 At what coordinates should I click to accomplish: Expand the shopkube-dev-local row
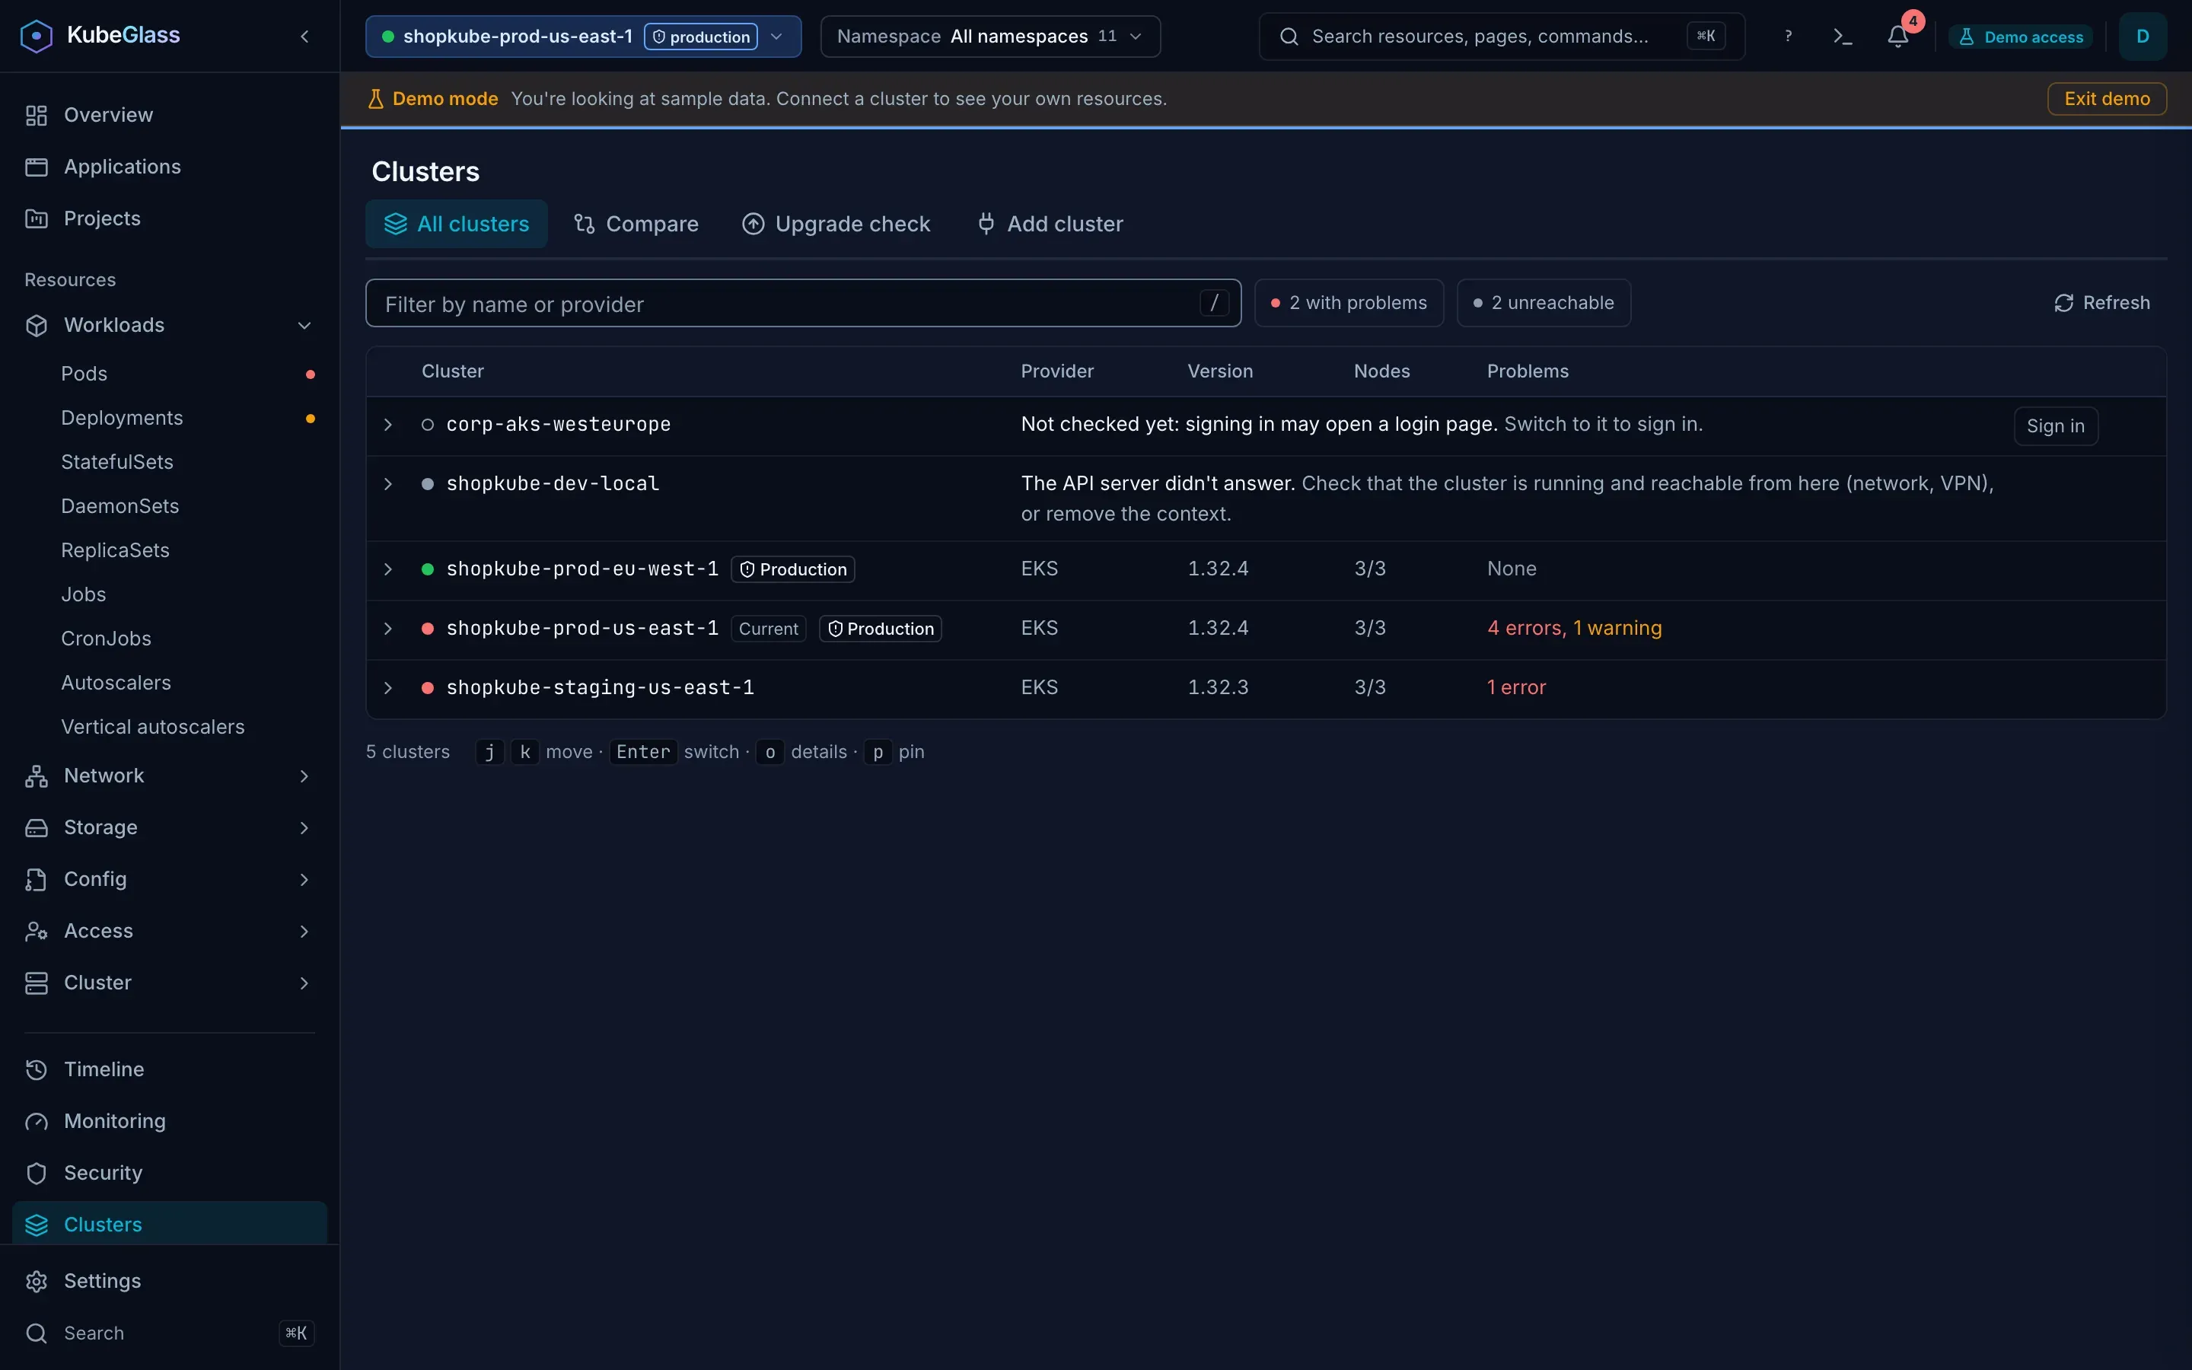pyautogui.click(x=387, y=484)
